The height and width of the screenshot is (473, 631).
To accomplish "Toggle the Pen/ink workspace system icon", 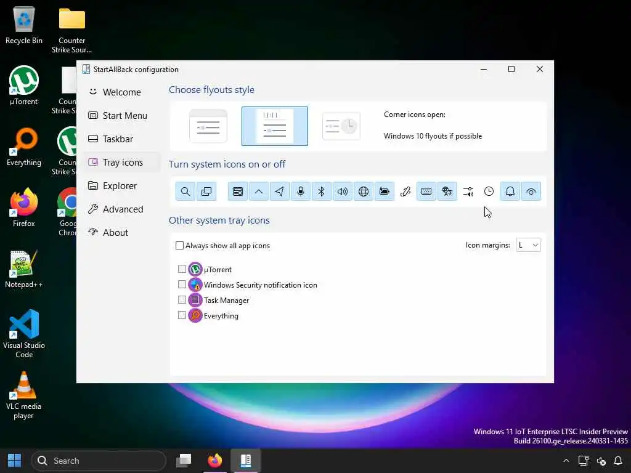I will 405,192.
